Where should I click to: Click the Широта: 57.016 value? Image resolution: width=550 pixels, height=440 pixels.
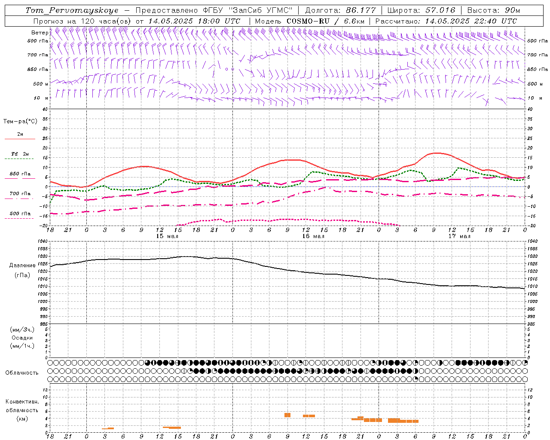point(421,10)
